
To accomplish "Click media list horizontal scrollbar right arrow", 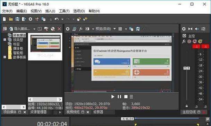I will [x=60, y=100].
